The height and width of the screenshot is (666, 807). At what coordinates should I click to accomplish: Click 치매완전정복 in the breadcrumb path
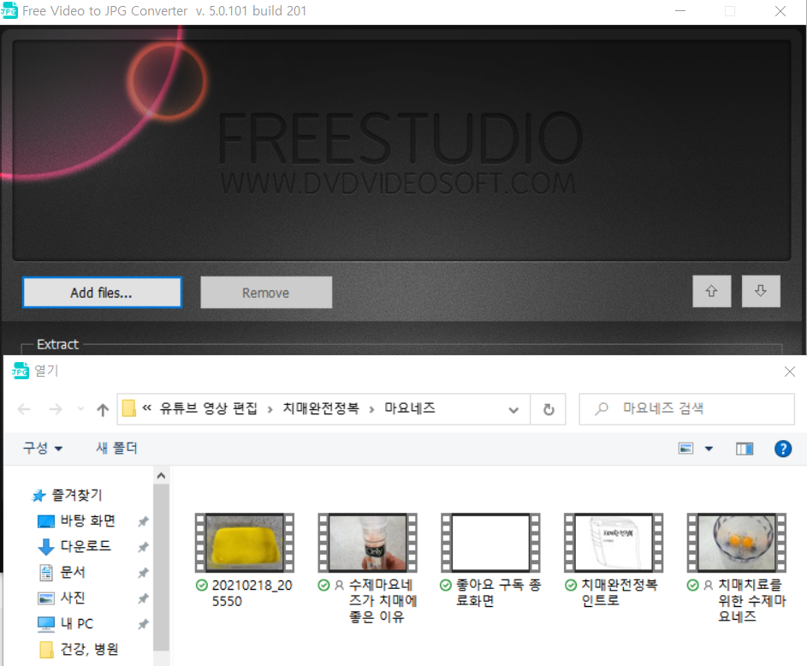tap(321, 408)
